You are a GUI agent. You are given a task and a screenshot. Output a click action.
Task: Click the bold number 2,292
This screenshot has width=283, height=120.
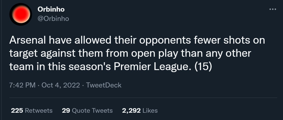tap(131, 110)
